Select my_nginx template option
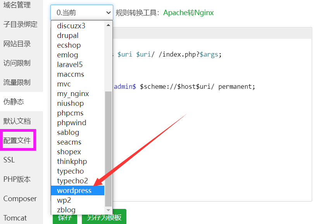 pyautogui.click(x=78, y=93)
